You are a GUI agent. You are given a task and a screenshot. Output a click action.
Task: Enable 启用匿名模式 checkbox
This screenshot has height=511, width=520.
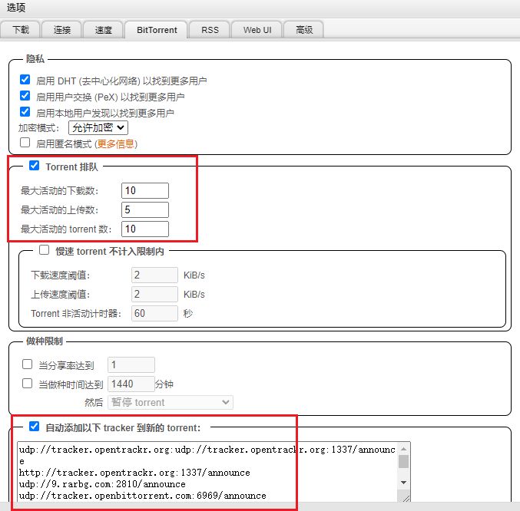[x=25, y=143]
